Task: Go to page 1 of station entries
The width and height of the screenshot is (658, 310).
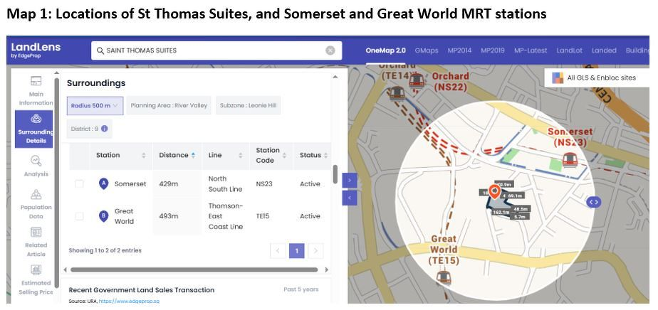Action: point(297,250)
